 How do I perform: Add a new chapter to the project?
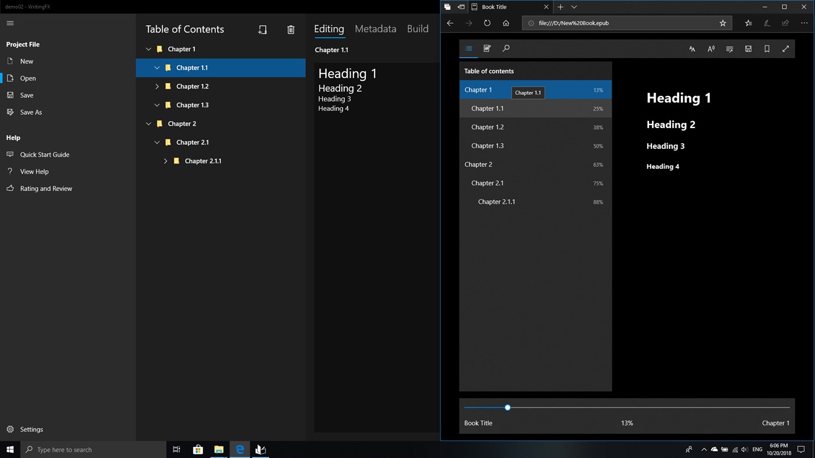[263, 29]
